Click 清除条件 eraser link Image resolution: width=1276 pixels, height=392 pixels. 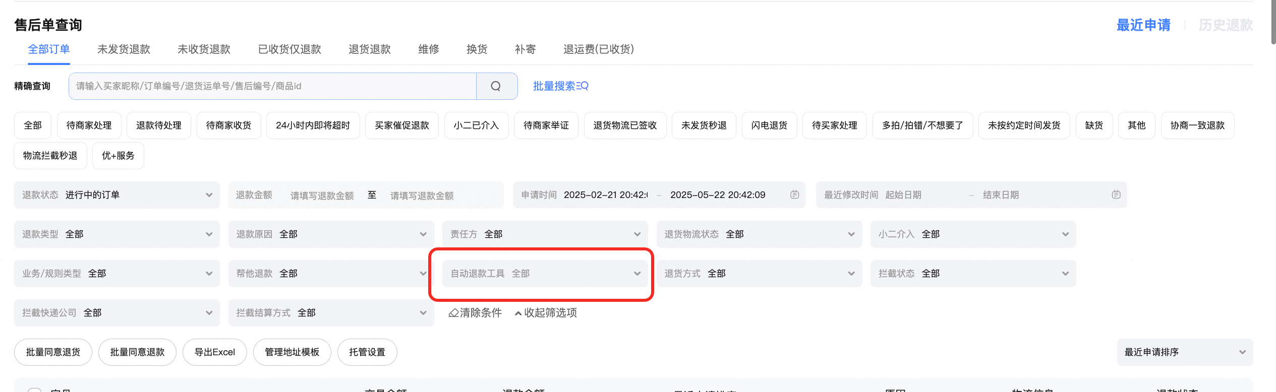coord(475,313)
